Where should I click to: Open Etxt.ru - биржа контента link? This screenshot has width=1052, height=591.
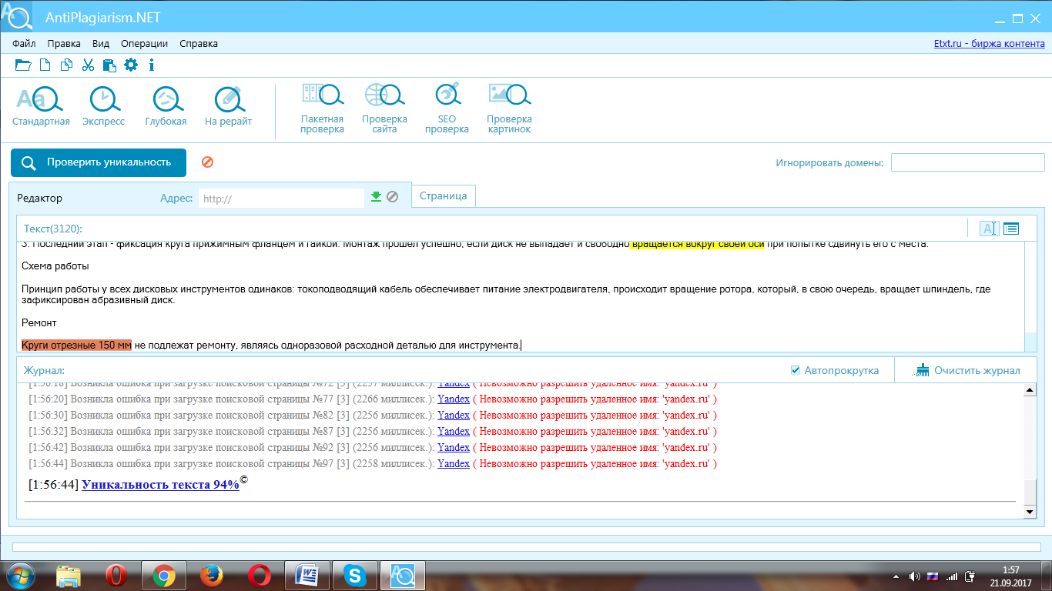point(990,44)
